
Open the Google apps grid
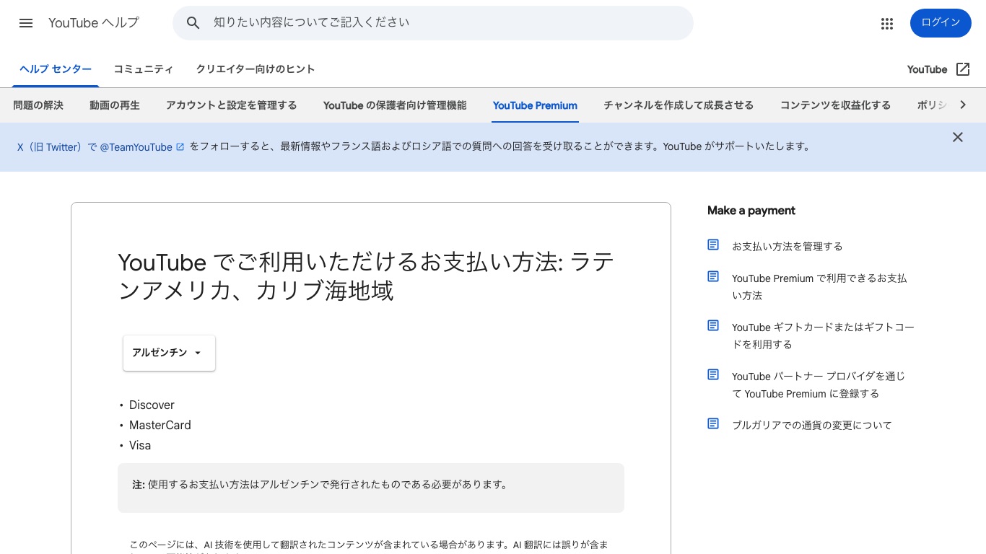(887, 24)
